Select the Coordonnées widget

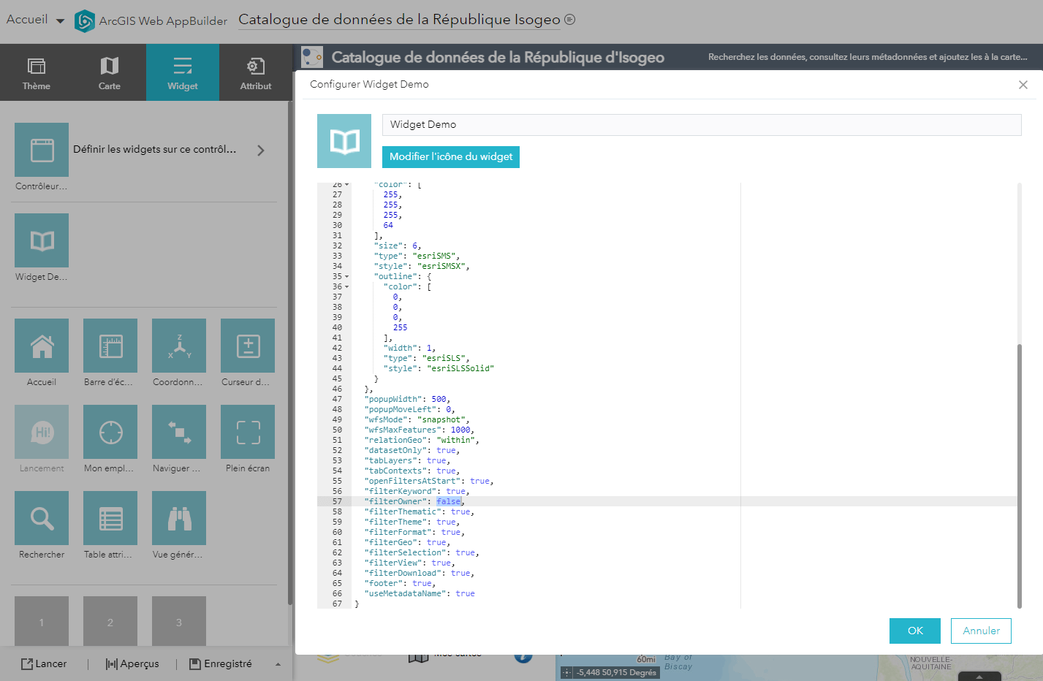coord(179,346)
